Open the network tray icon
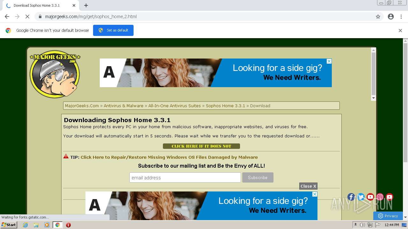The width and height of the screenshot is (408, 229). pos(370,225)
